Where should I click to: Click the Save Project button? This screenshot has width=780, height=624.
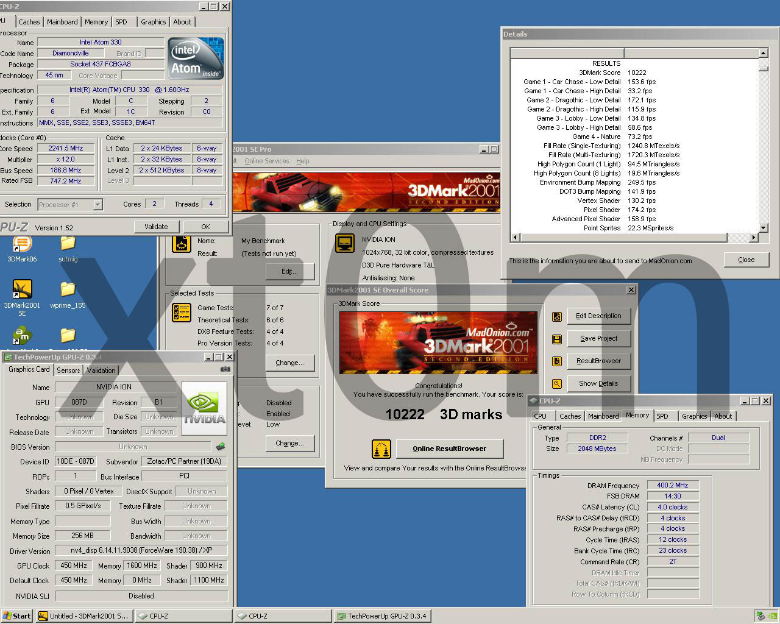(x=598, y=339)
